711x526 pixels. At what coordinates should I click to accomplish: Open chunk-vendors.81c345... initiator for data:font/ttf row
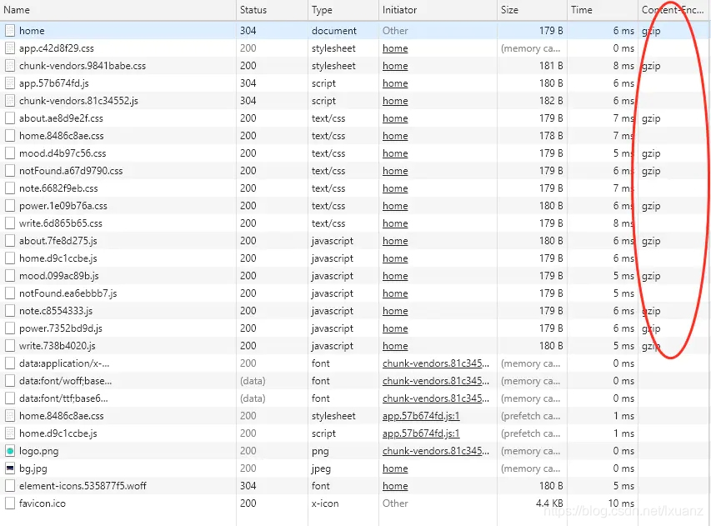click(x=436, y=398)
